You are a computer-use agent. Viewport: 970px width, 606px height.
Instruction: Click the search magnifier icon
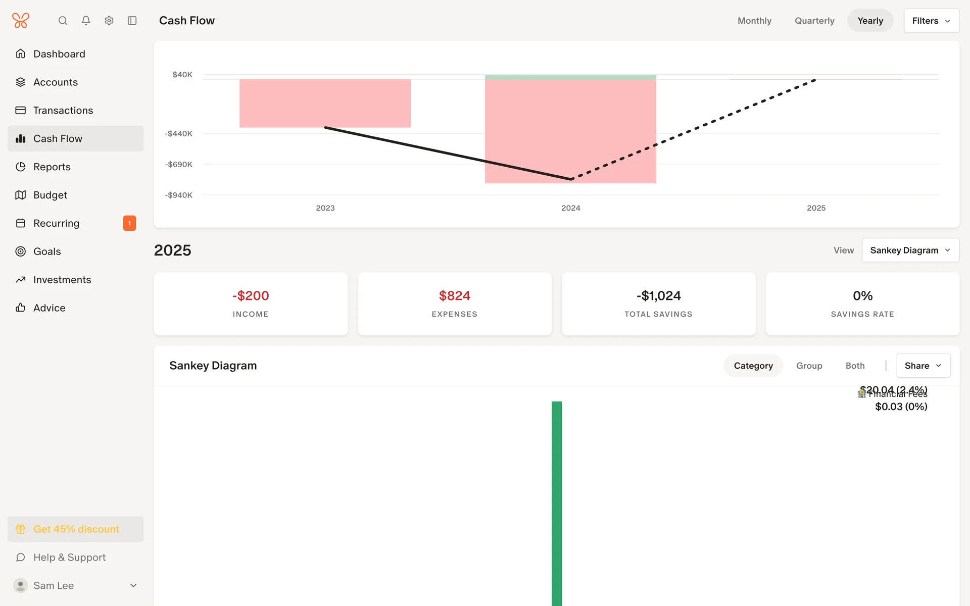(63, 21)
